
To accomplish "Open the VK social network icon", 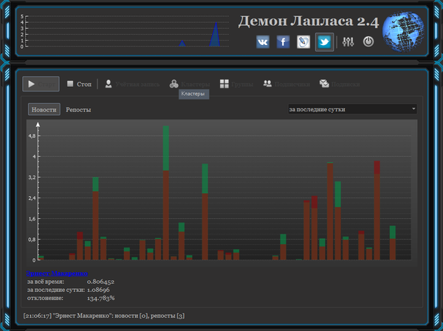I will [263, 42].
